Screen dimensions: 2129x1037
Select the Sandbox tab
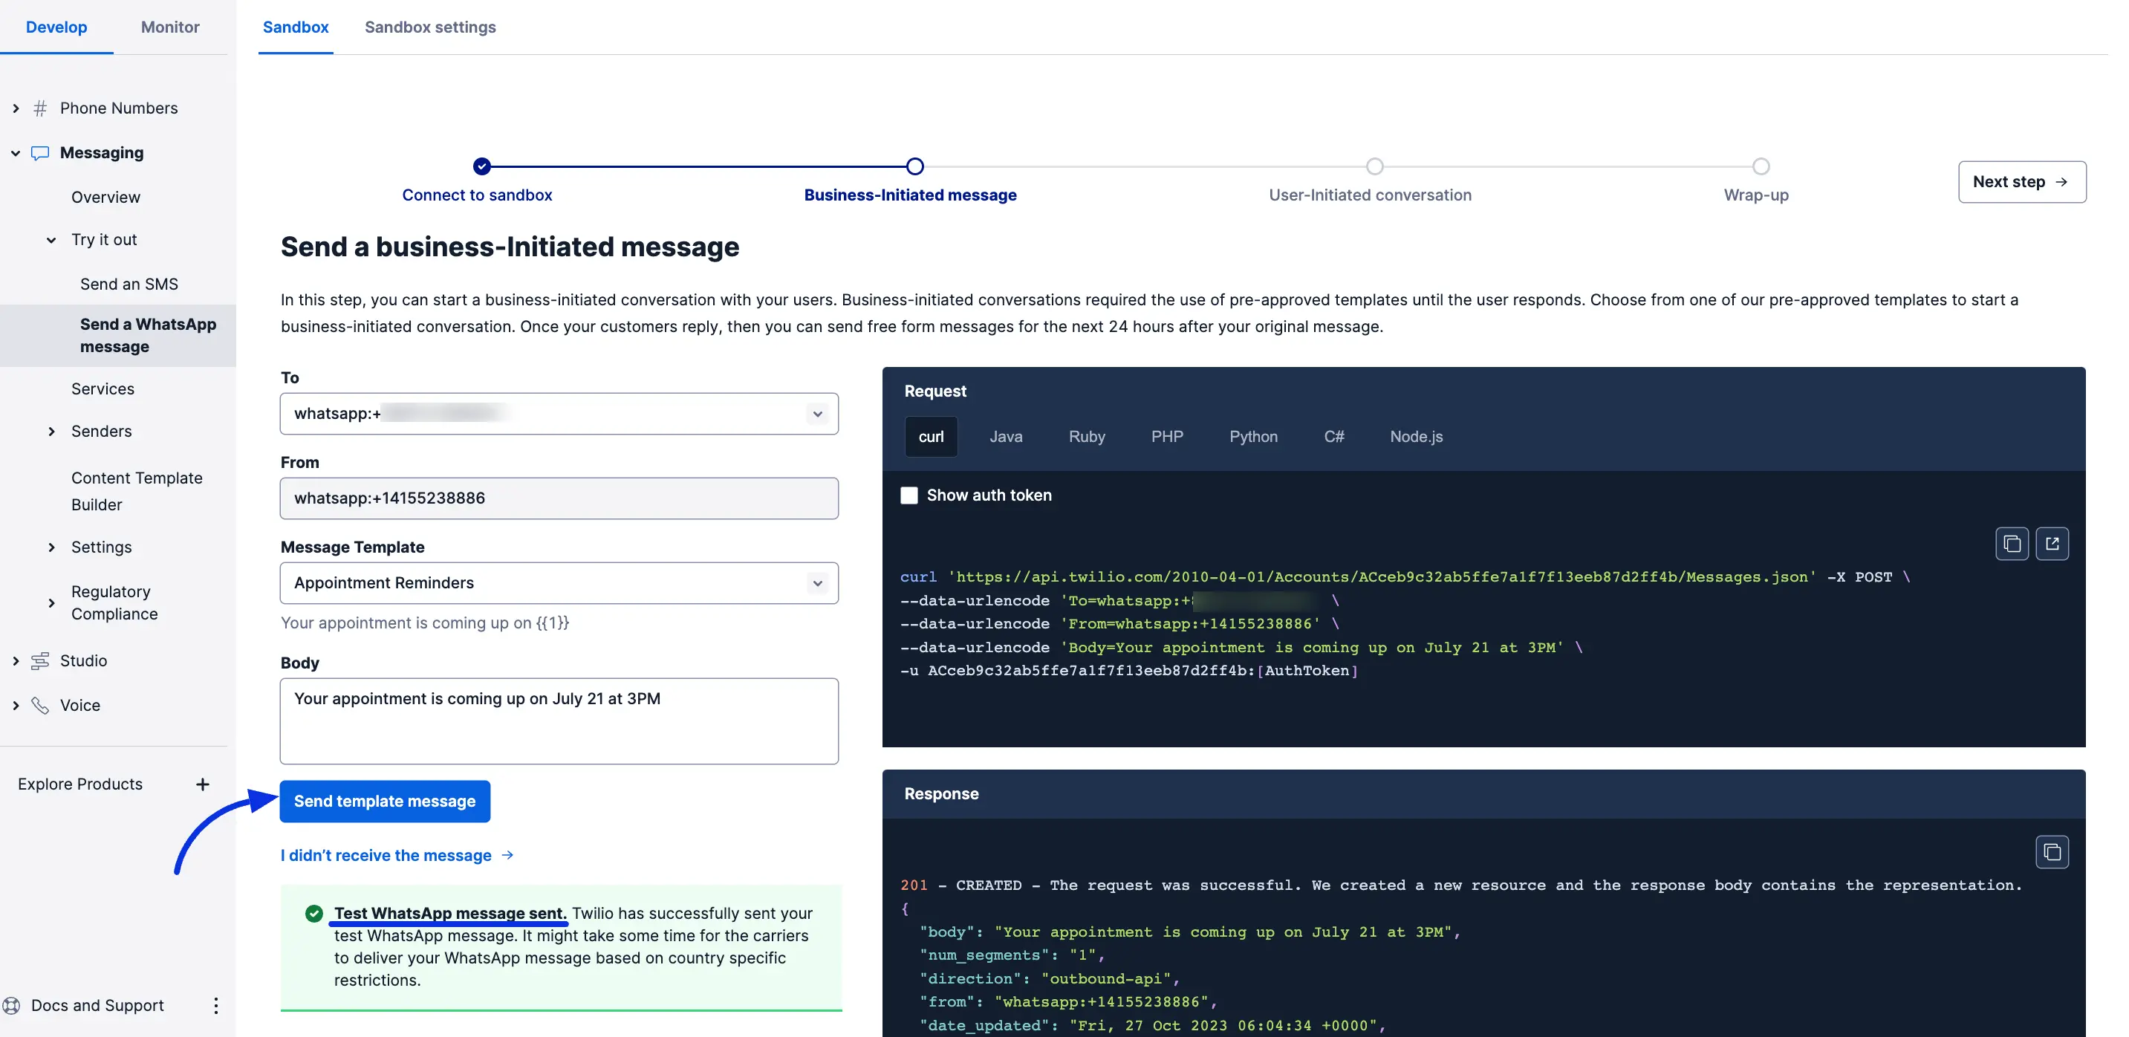[x=296, y=27]
